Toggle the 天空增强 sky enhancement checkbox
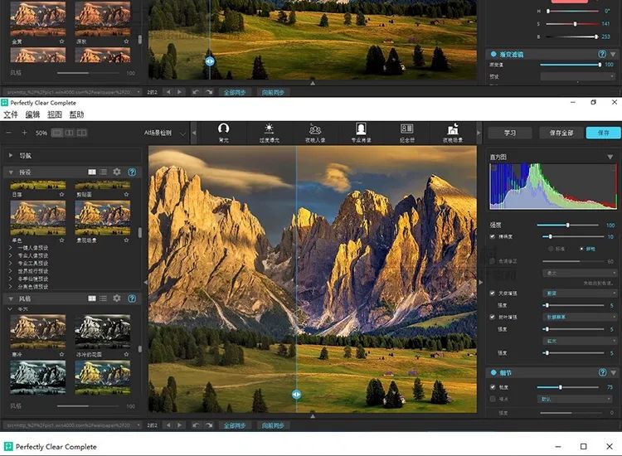Viewport: 622px width, 456px height. tap(493, 293)
